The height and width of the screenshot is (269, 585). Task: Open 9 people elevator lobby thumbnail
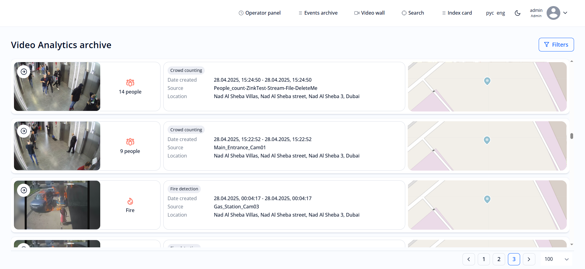click(57, 146)
